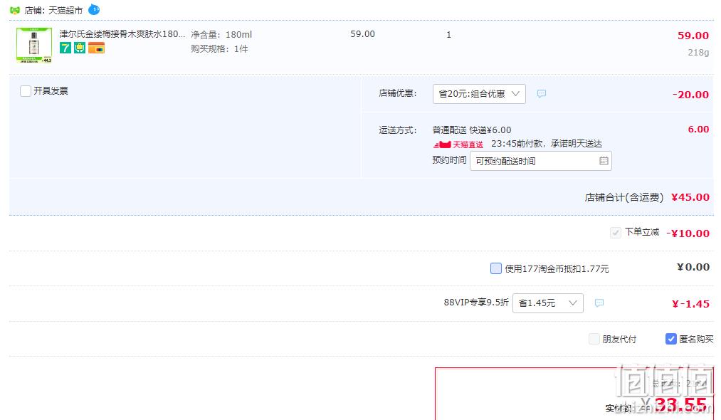Tick the 开具发票 invoice checkbox
The width and height of the screenshot is (721, 420).
[26, 91]
